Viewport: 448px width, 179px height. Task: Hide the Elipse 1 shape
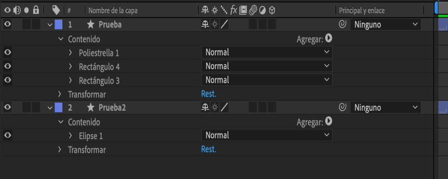click(7, 135)
